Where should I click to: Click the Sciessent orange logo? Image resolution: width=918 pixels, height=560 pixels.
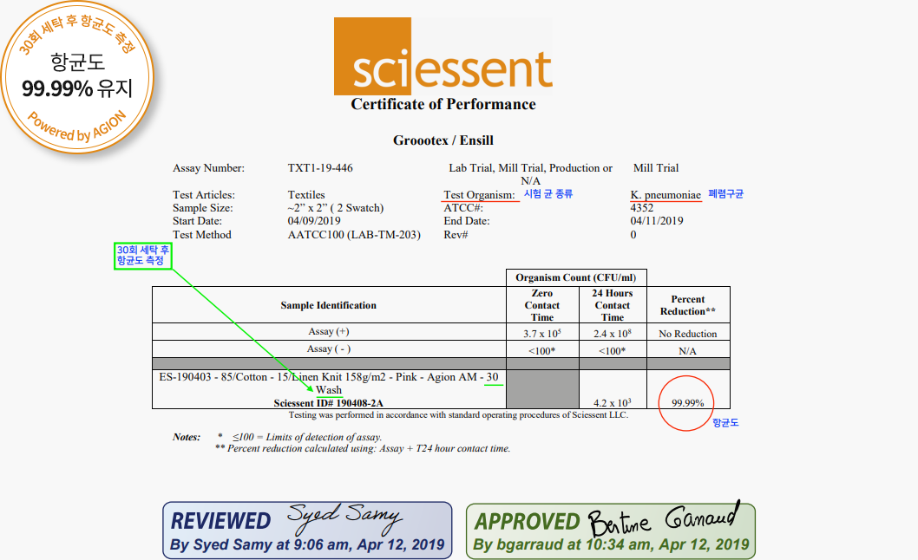point(443,56)
